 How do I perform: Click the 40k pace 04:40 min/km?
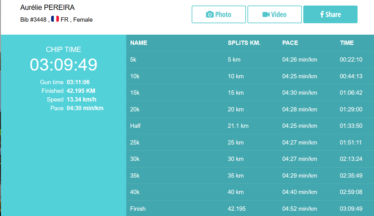coord(300,192)
